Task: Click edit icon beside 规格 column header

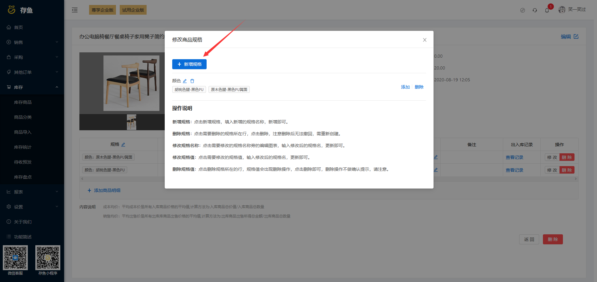Action: point(123,145)
